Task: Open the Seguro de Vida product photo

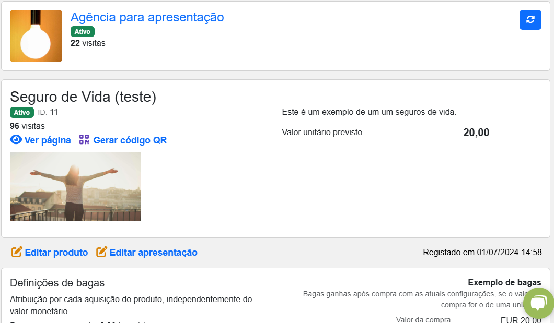Action: 75,186
